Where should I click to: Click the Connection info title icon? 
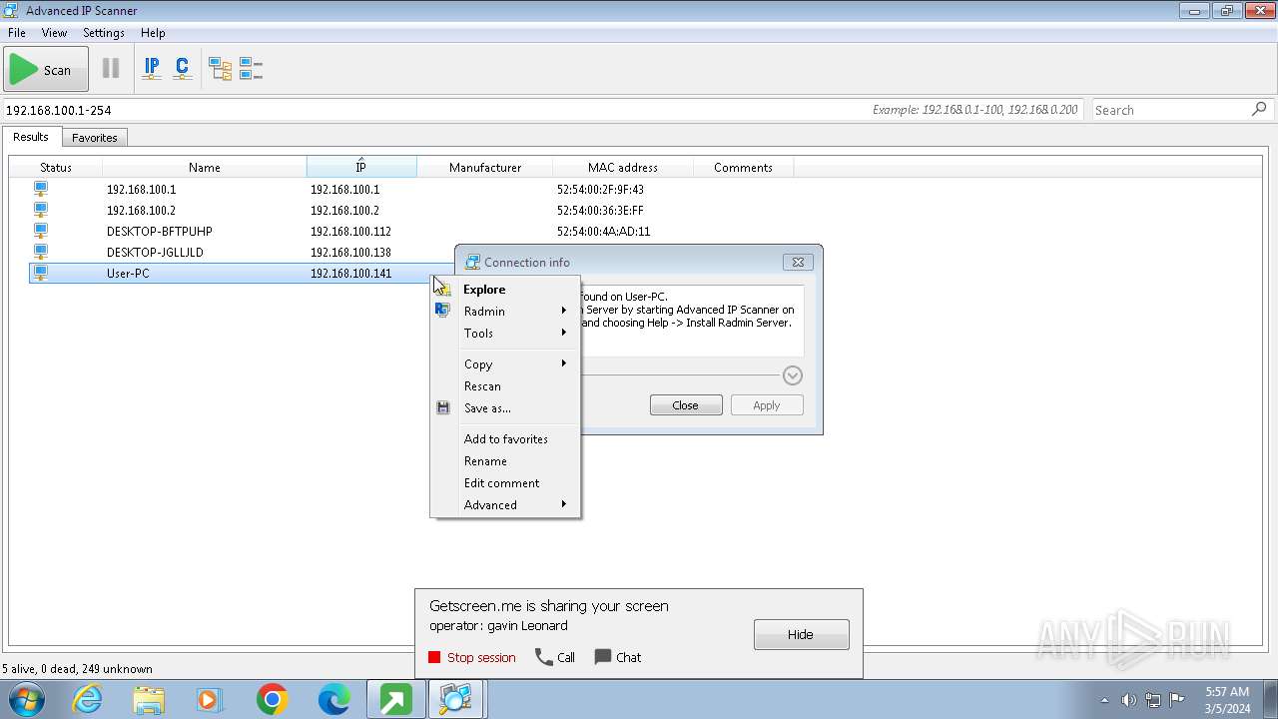(x=472, y=262)
